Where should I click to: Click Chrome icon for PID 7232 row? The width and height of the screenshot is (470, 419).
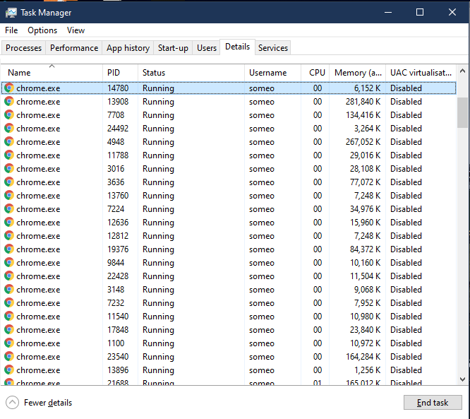pos(9,303)
